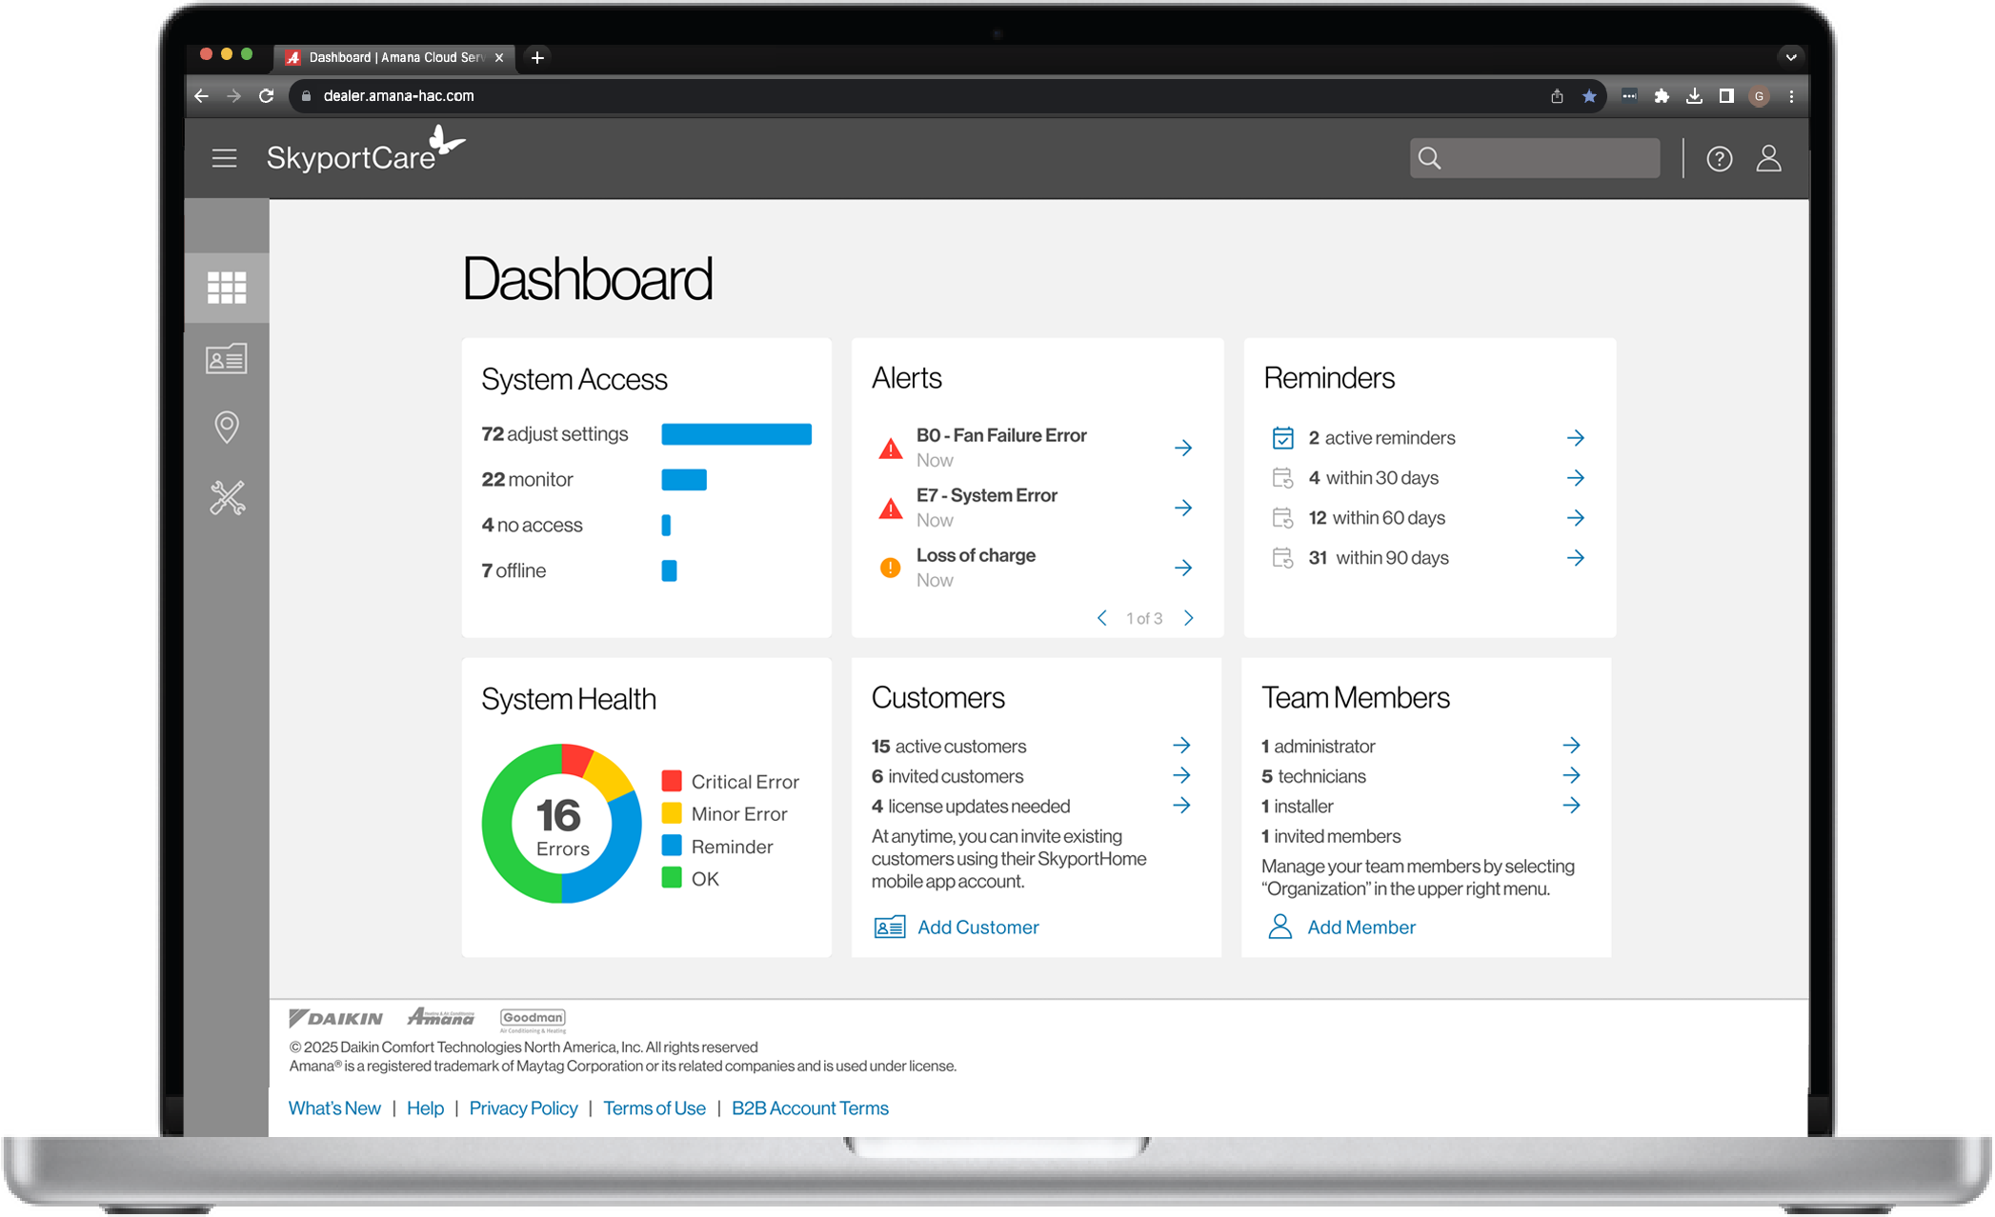Screen dimensions: 1995x1217
Task: Open the Privacy Policy footer link
Action: coord(523,1107)
